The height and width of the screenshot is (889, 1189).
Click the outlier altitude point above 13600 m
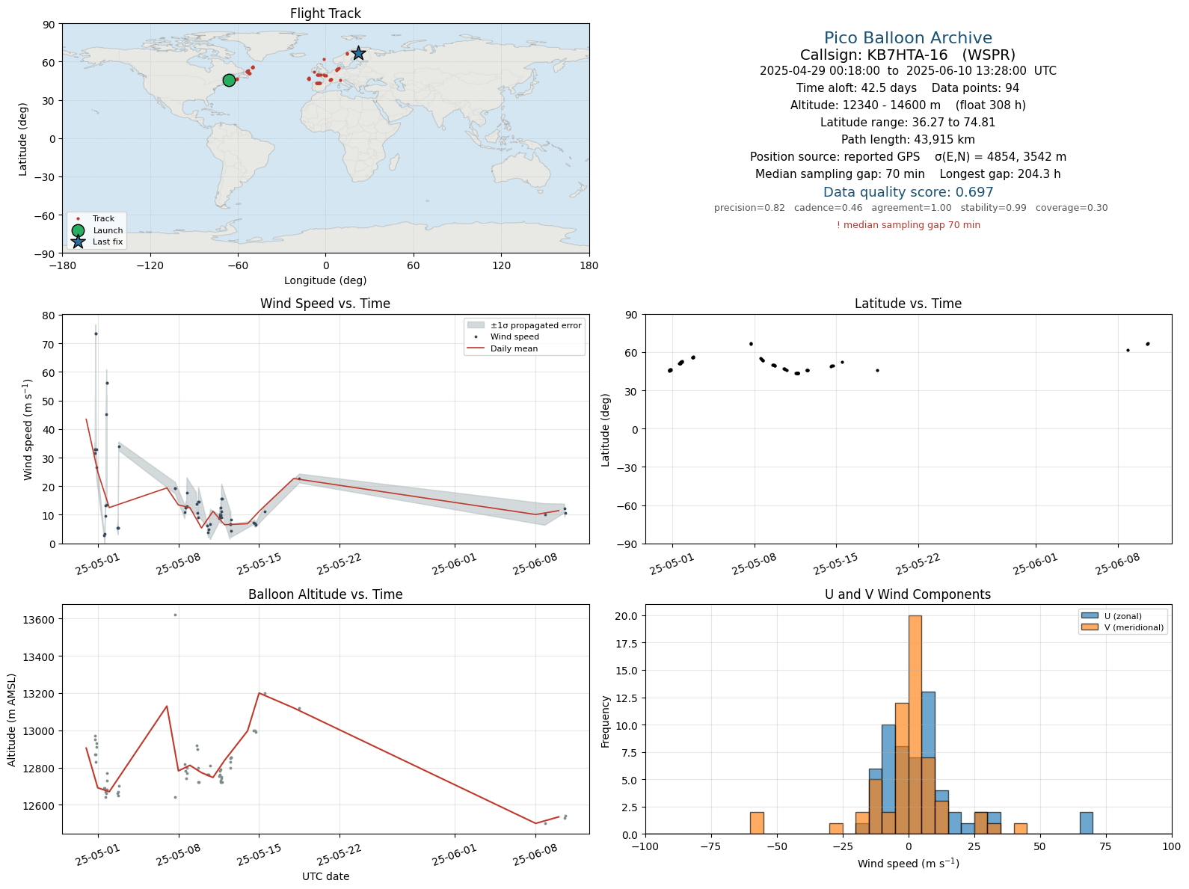175,615
